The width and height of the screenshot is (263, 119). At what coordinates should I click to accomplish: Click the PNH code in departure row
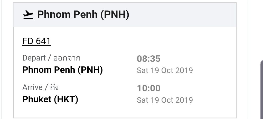click(x=90, y=70)
